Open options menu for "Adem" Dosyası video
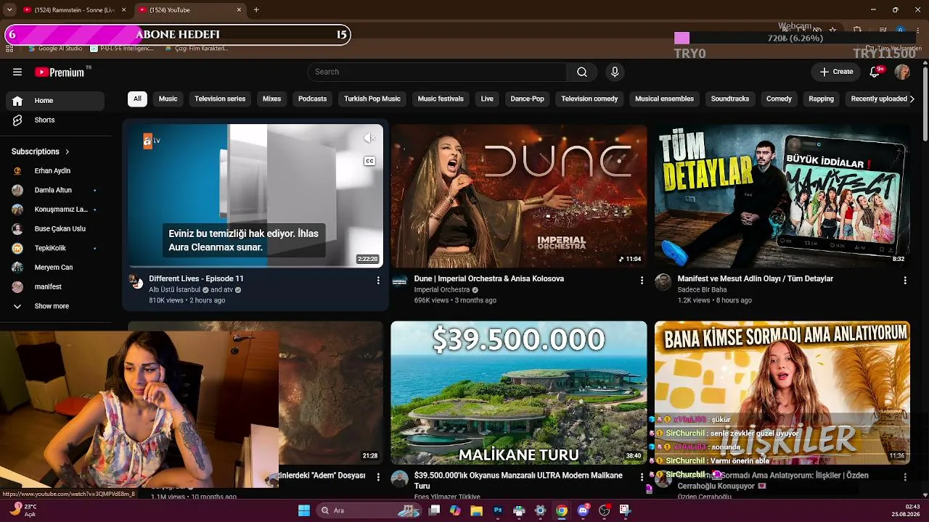The image size is (929, 522). coord(378,476)
